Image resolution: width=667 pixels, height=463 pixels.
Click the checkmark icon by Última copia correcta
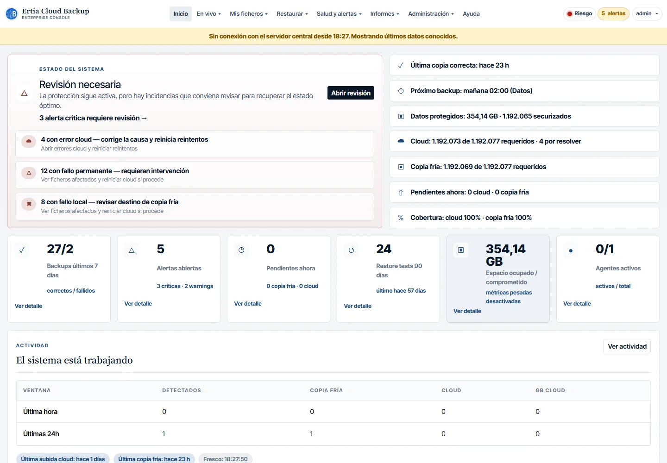pyautogui.click(x=401, y=65)
